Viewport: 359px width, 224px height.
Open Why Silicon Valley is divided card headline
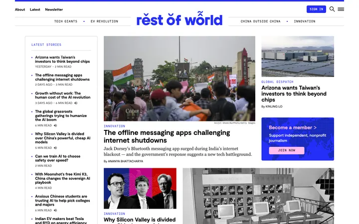[x=140, y=221]
